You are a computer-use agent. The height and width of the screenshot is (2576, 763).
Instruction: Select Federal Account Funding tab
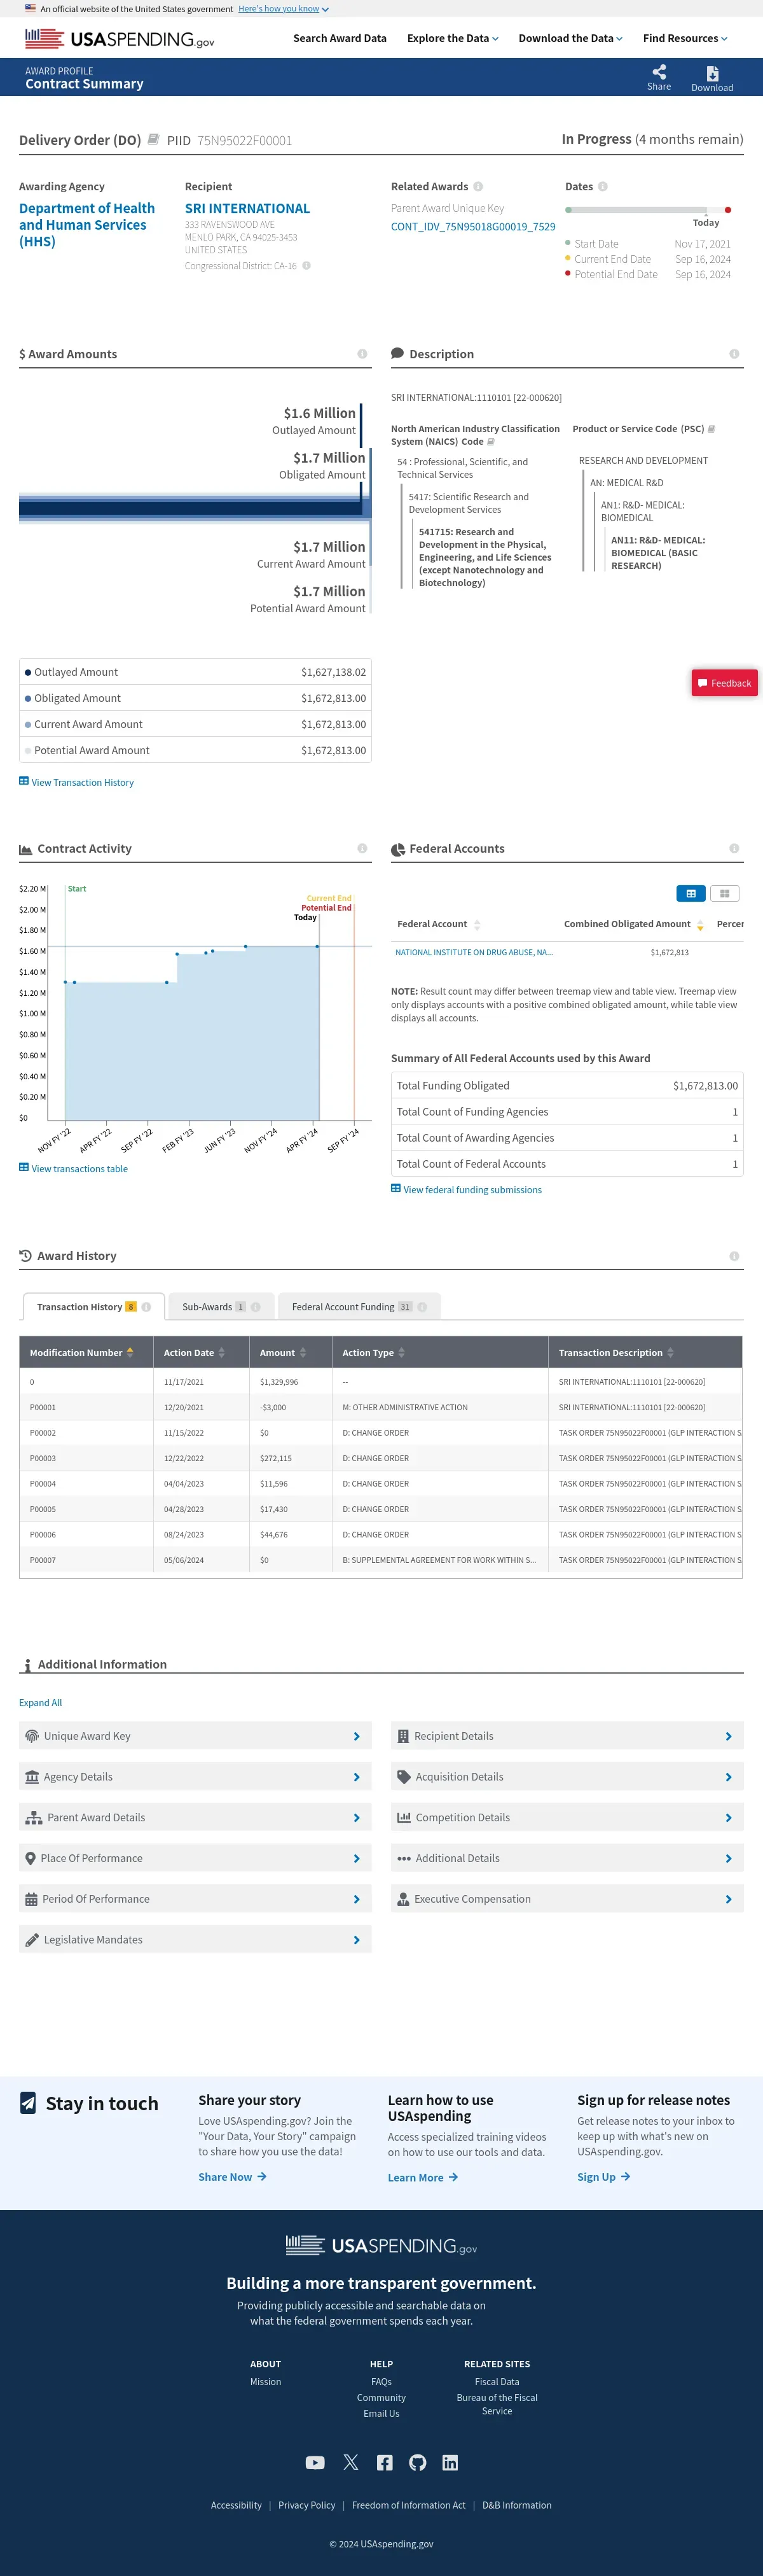pos(359,1307)
